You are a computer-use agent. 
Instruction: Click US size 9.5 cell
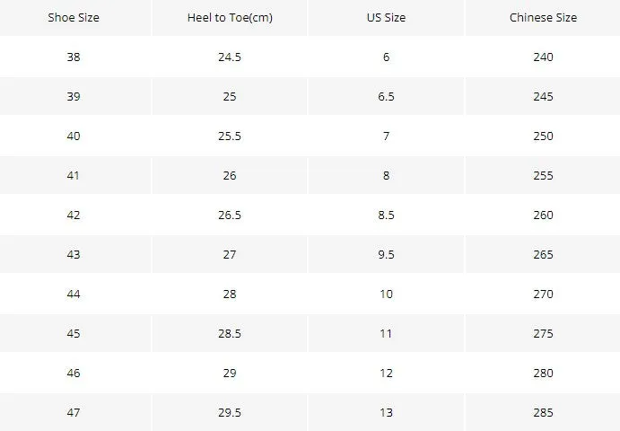(x=386, y=254)
